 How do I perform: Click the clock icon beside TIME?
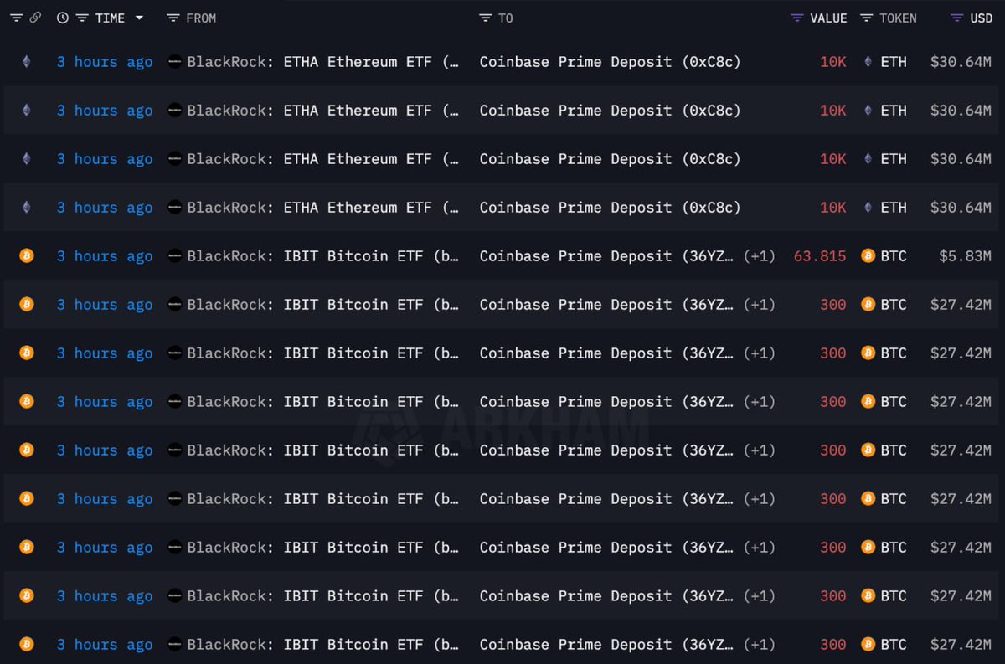[x=63, y=18]
